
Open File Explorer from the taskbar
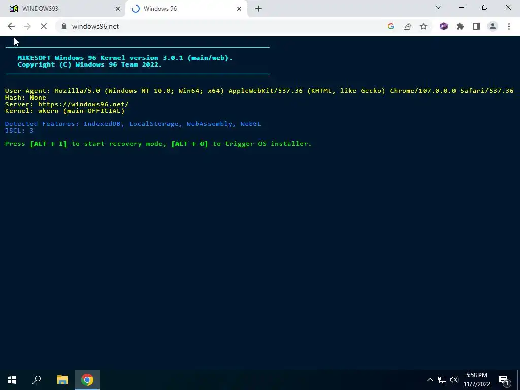coord(62,380)
